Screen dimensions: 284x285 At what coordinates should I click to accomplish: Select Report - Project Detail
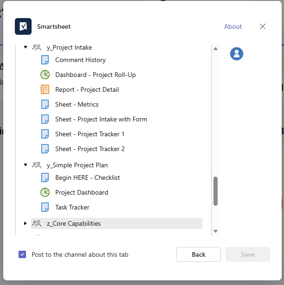[x=87, y=89]
